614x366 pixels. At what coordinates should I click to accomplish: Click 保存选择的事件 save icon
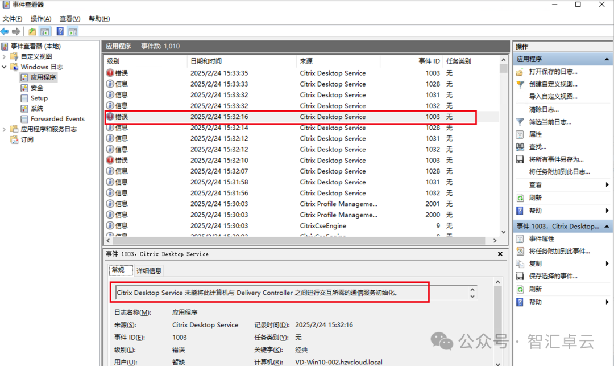click(520, 276)
